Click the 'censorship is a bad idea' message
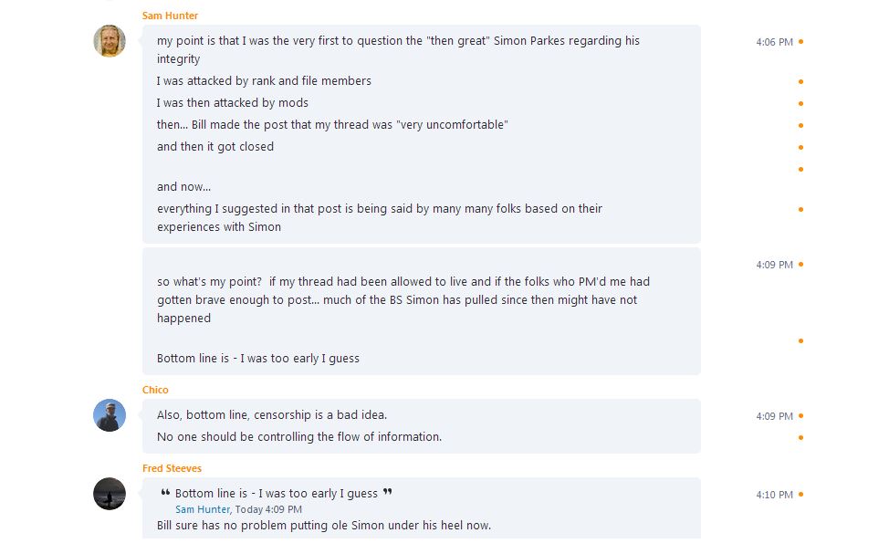Viewport: 889px width, 554px height. tap(272, 414)
